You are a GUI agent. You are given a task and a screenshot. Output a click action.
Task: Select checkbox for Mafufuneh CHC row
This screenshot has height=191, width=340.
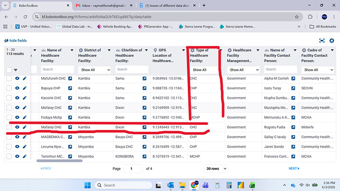coord(9,78)
